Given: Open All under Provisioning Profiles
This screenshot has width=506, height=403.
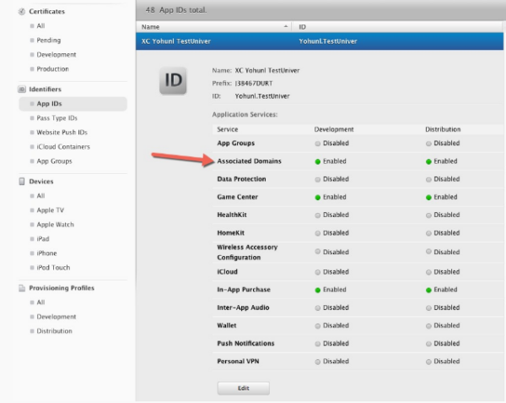Looking at the screenshot, I should 40,302.
